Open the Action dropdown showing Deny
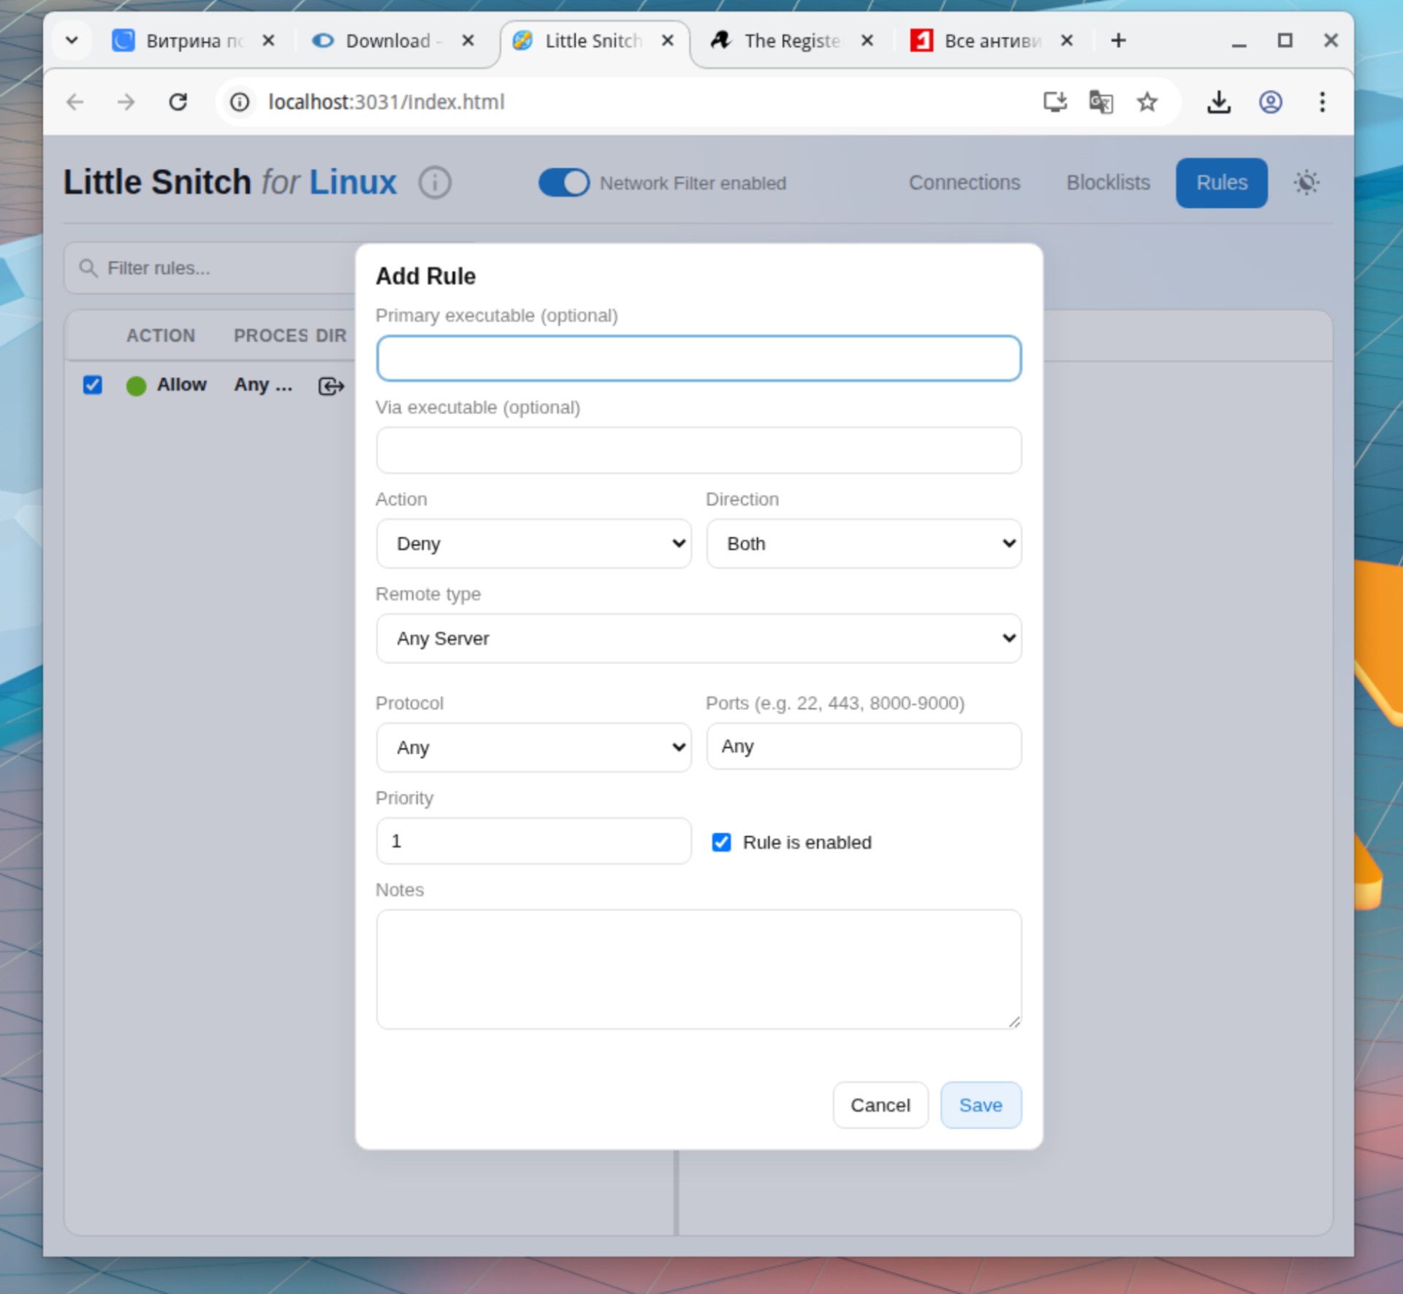1403x1294 pixels. (533, 544)
